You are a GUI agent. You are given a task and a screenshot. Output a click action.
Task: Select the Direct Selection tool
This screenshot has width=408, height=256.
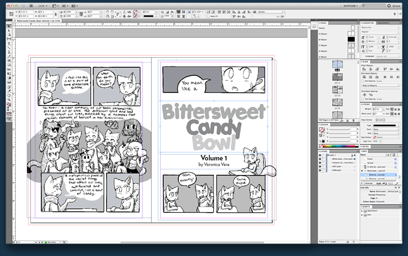(9, 31)
